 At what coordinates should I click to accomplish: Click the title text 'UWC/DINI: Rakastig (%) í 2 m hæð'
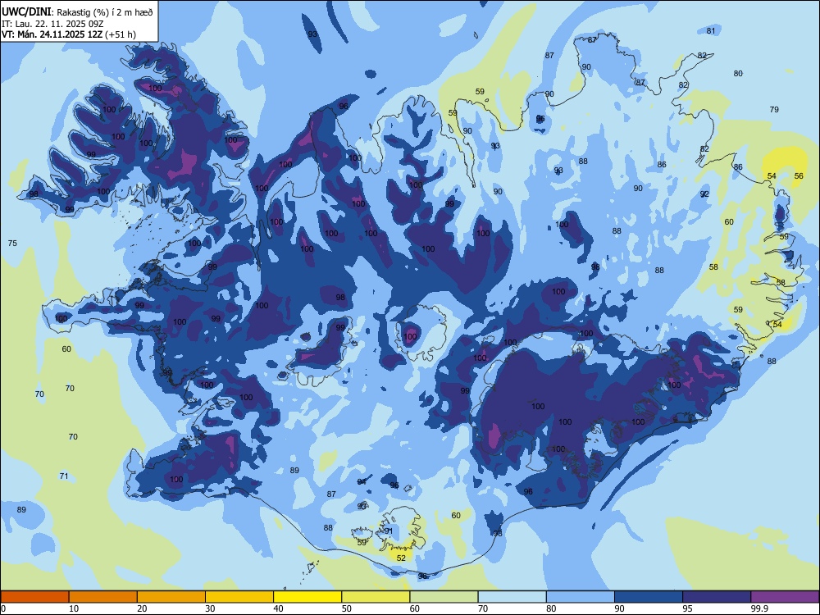[x=77, y=12]
